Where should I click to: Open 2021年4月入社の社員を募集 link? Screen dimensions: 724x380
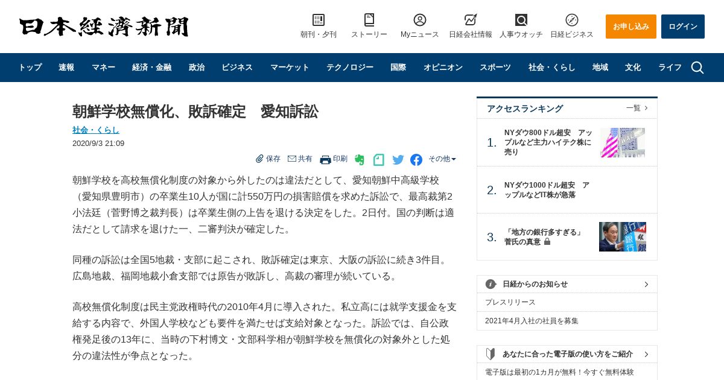coord(532,321)
